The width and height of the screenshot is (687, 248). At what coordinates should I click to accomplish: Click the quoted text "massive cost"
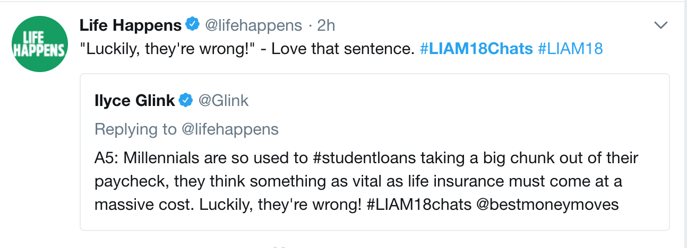click(143, 205)
